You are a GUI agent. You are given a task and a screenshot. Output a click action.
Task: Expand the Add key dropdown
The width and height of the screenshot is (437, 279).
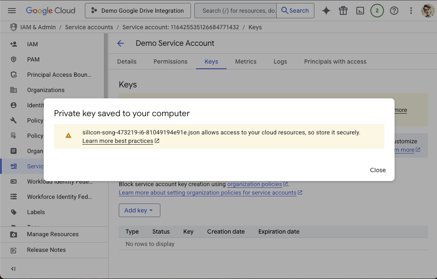click(139, 210)
